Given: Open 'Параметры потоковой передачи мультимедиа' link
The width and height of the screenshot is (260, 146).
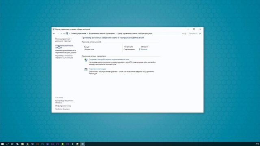Looking at the screenshot, I should click(64, 57).
